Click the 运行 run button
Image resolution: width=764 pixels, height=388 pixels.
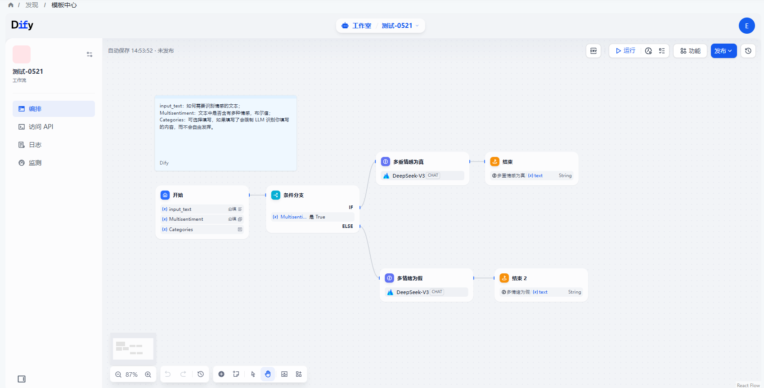pos(625,51)
